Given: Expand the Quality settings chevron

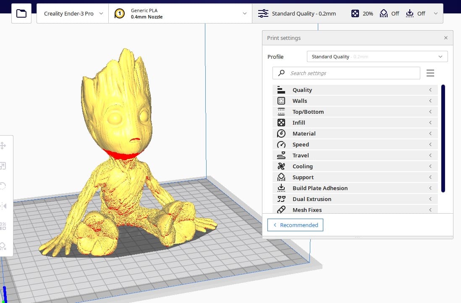Looking at the screenshot, I should [430, 90].
